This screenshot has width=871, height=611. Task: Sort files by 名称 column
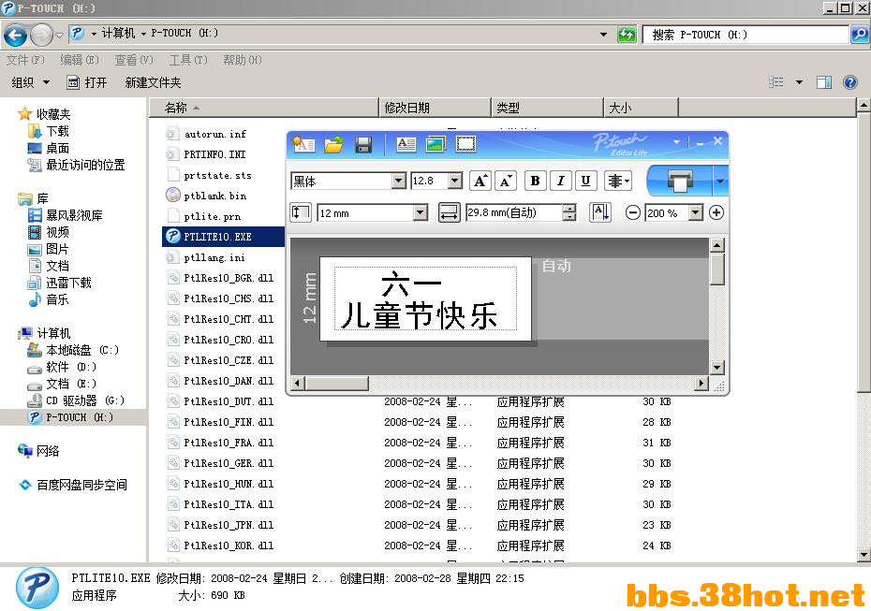pyautogui.click(x=263, y=108)
